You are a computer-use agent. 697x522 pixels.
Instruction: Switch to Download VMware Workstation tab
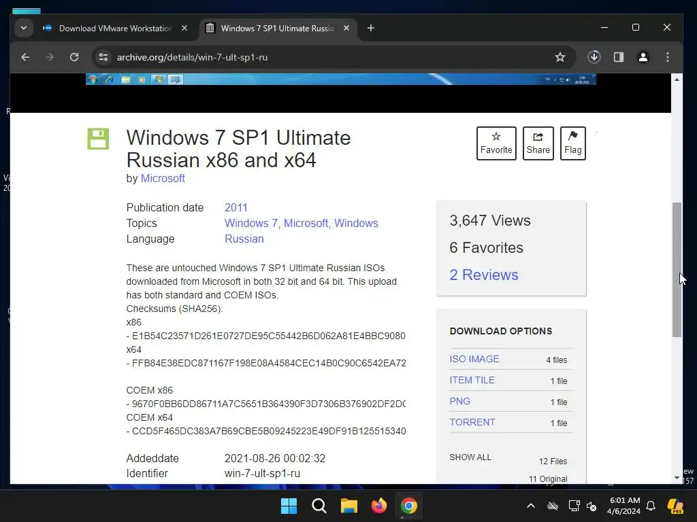coord(115,29)
